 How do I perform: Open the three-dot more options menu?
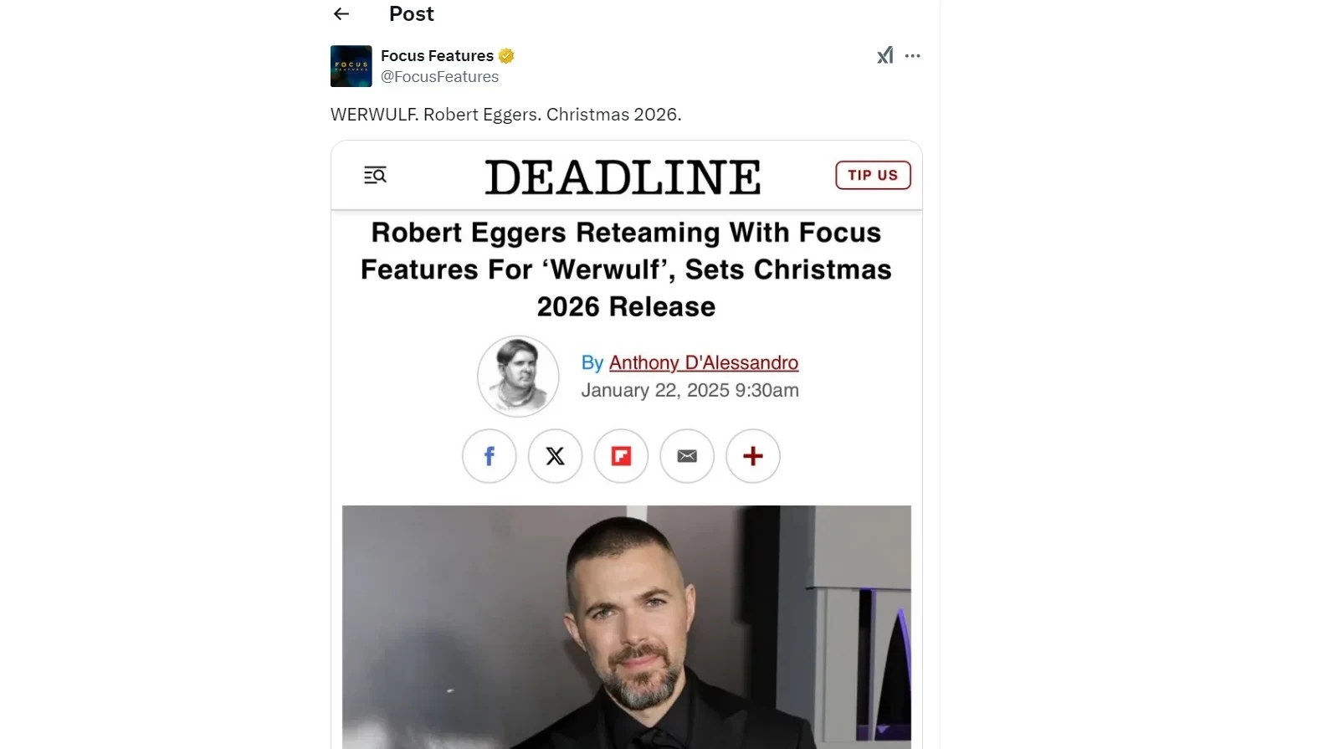(x=913, y=56)
